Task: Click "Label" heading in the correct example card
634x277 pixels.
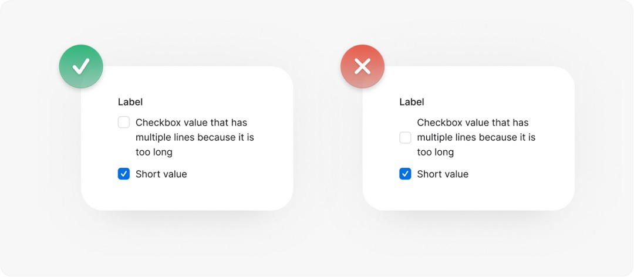Action: pos(131,102)
